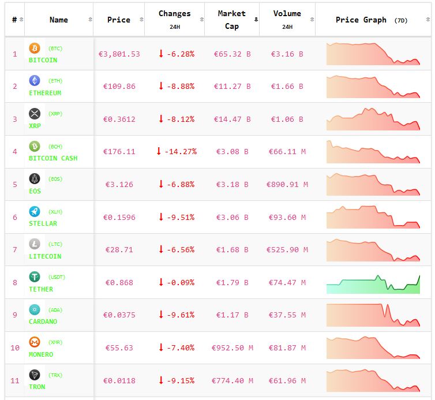Click the Bitcoin coin logo icon

pos(35,48)
